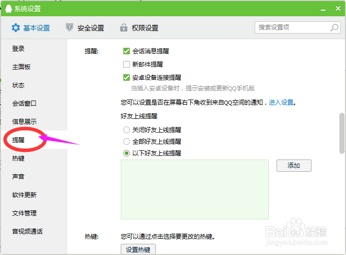Go to 声音 in the sidebar

18,177
